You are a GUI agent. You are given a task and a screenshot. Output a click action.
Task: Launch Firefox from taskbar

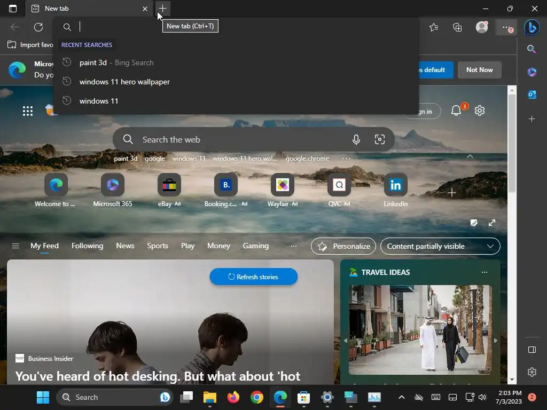point(233,397)
